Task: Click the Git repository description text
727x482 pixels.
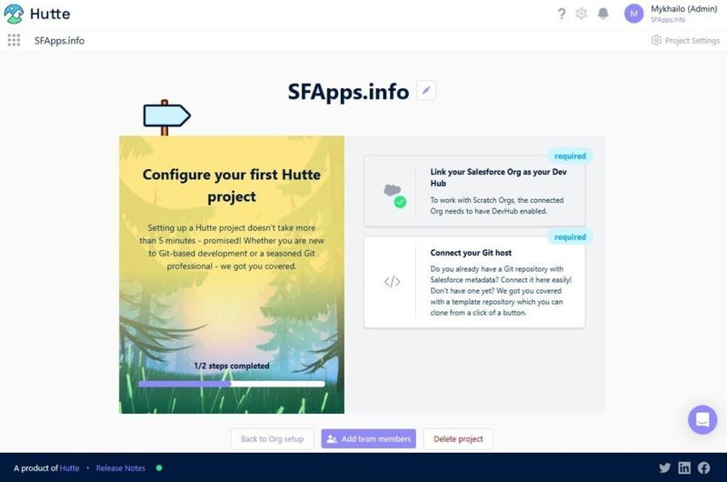Action: tap(501, 291)
